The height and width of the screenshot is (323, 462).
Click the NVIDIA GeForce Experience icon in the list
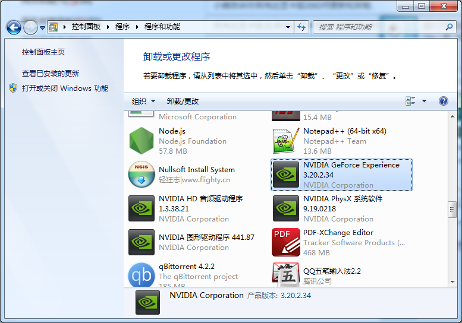(x=286, y=175)
